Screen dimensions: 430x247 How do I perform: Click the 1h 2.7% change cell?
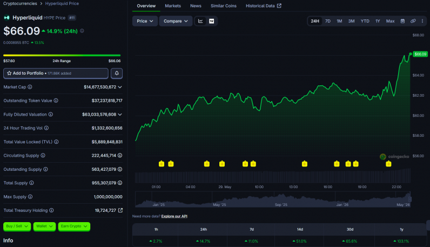[x=156, y=241]
